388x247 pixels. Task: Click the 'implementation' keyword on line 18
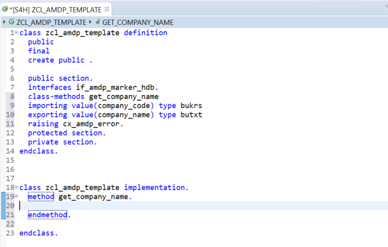(x=154, y=188)
